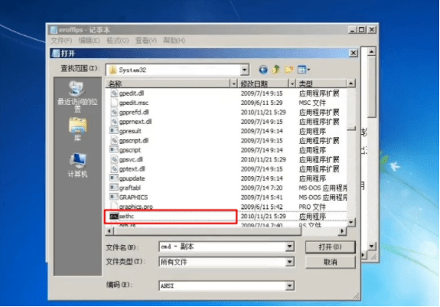Viewport: 440px width, 307px height.
Task: Click the 取消 cancel button
Action: 330,262
